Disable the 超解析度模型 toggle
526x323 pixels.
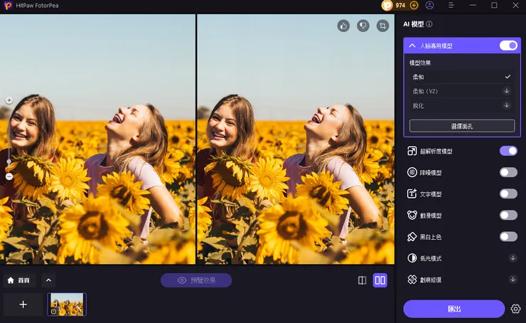click(508, 151)
